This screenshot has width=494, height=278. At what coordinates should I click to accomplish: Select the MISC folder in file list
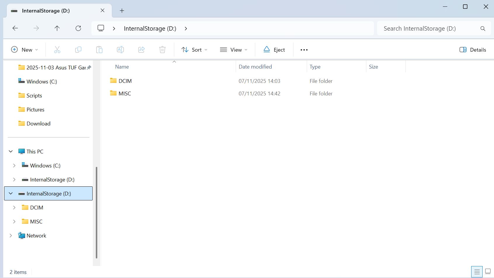coord(125,94)
